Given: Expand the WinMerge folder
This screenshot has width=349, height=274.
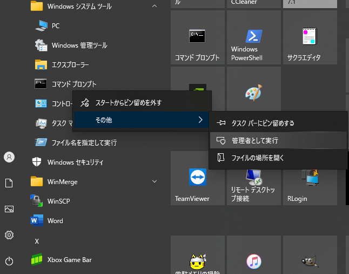Looking at the screenshot, I should tap(155, 181).
